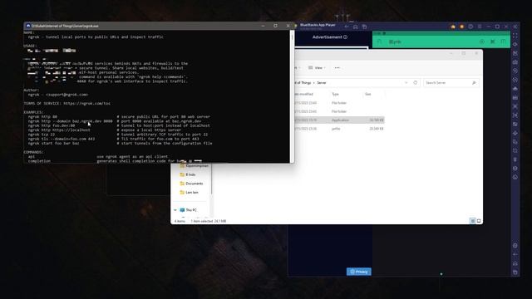Refresh the Server folder in File Explorer
This screenshot has height=299, width=532.
416,83
